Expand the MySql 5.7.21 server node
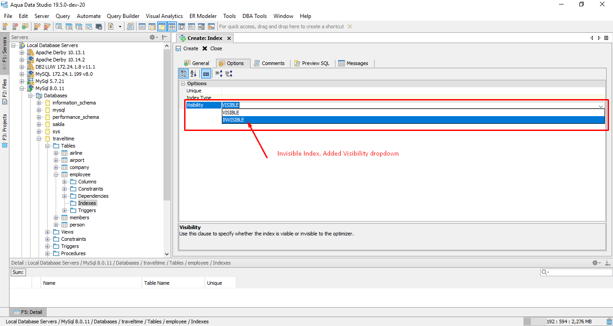This screenshot has width=613, height=326. [x=22, y=81]
